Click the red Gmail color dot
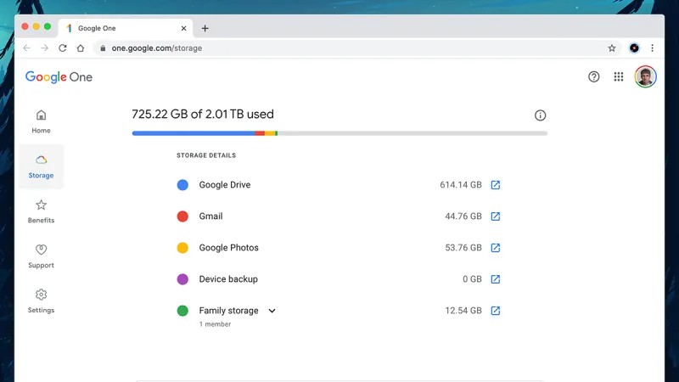 182,216
